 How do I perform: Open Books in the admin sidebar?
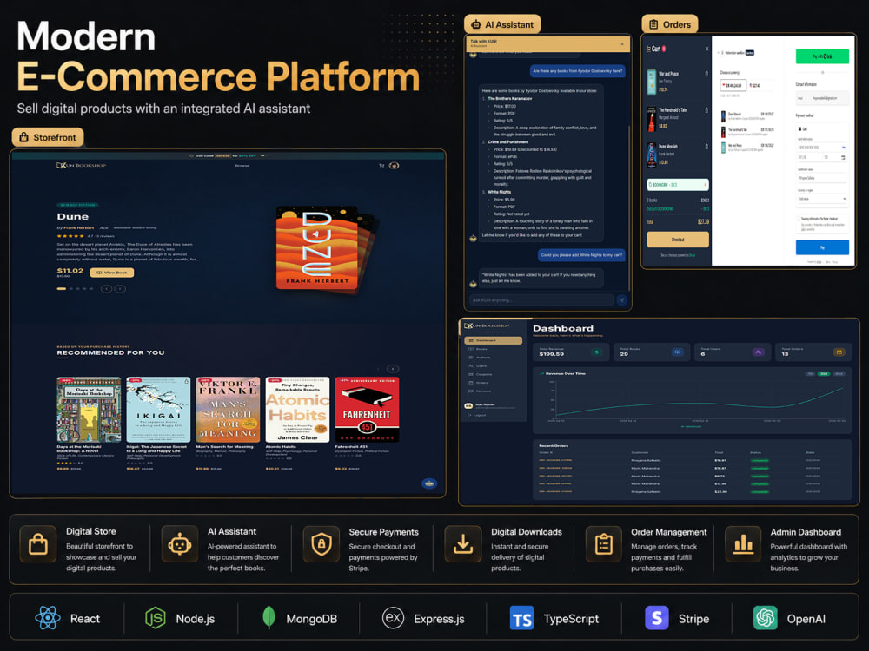pos(494,349)
